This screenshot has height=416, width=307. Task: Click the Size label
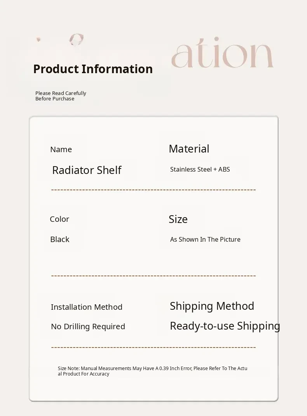[x=178, y=219]
